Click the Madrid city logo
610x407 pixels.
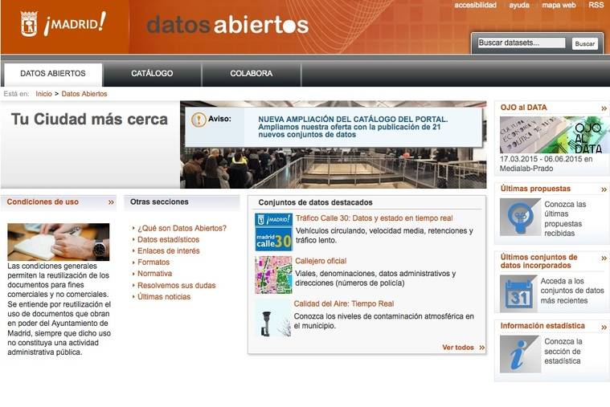tap(63, 24)
